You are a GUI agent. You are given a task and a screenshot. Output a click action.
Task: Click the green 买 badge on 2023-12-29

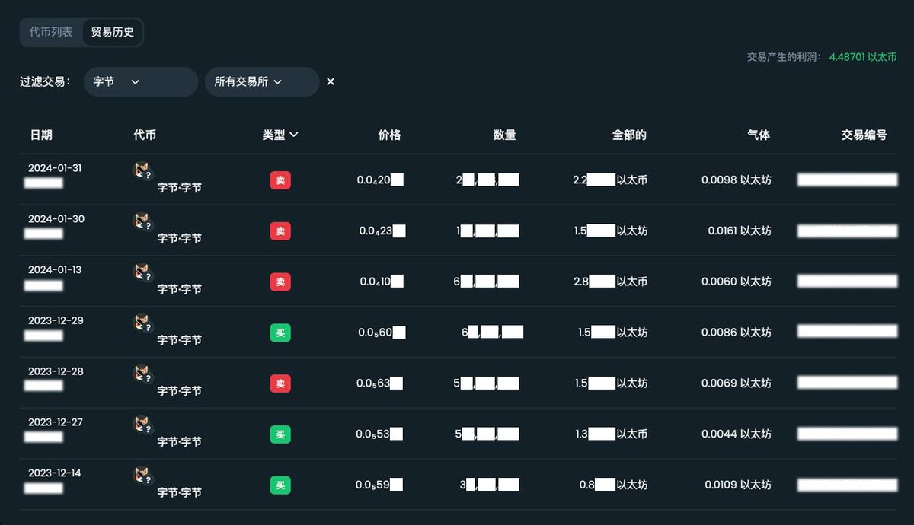point(280,332)
